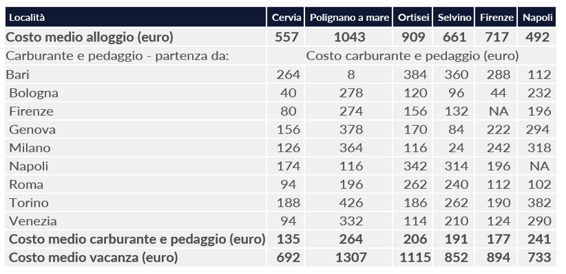Click the Torino row label
This screenshot has height=274, width=566.
29,203
